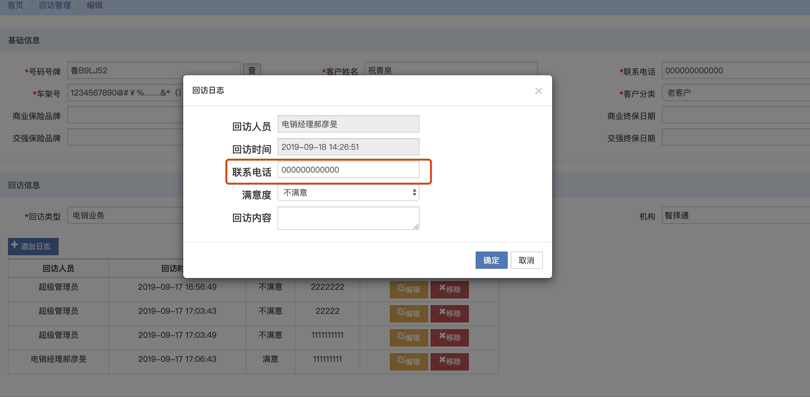Edit the 2019-09-17 16:56:49 log row
This screenshot has width=810, height=397.
tap(408, 289)
